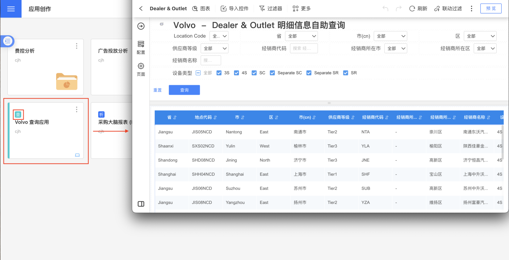Toggle the Separate SC checkbox
This screenshot has height=260, width=509.
point(272,73)
